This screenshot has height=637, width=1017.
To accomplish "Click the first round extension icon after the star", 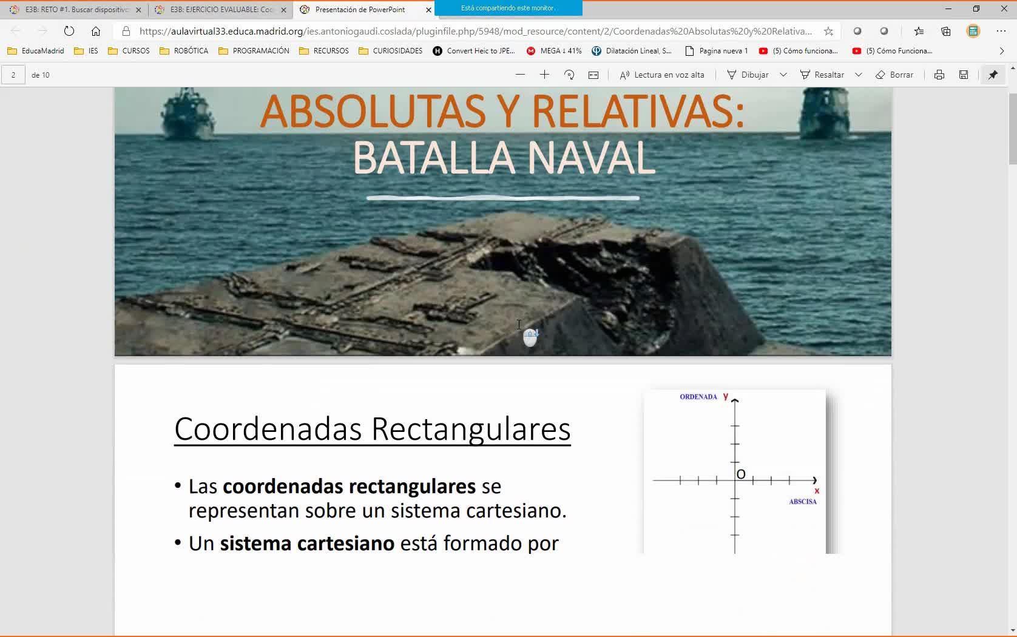I will [857, 31].
